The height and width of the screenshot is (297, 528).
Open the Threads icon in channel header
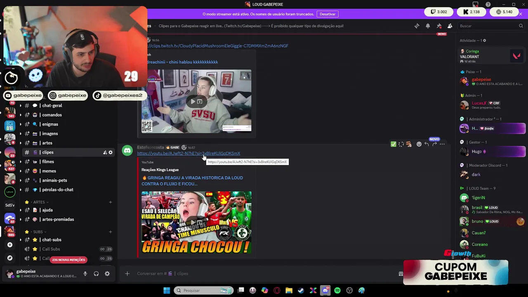click(417, 26)
